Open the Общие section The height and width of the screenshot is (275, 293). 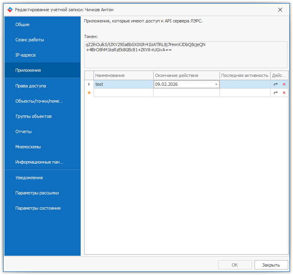22,24
